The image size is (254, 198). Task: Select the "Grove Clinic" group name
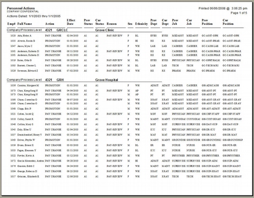(x=105, y=30)
